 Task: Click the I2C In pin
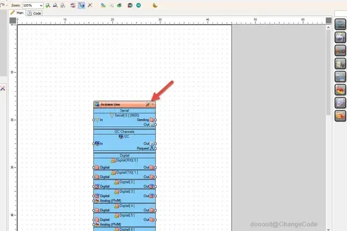click(93, 143)
